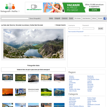Image resolution: width=107 pixels, height=107 pixels.
Task: Open the 'Alla fine del giorno' thumbnail
Action: [x=8, y=92]
